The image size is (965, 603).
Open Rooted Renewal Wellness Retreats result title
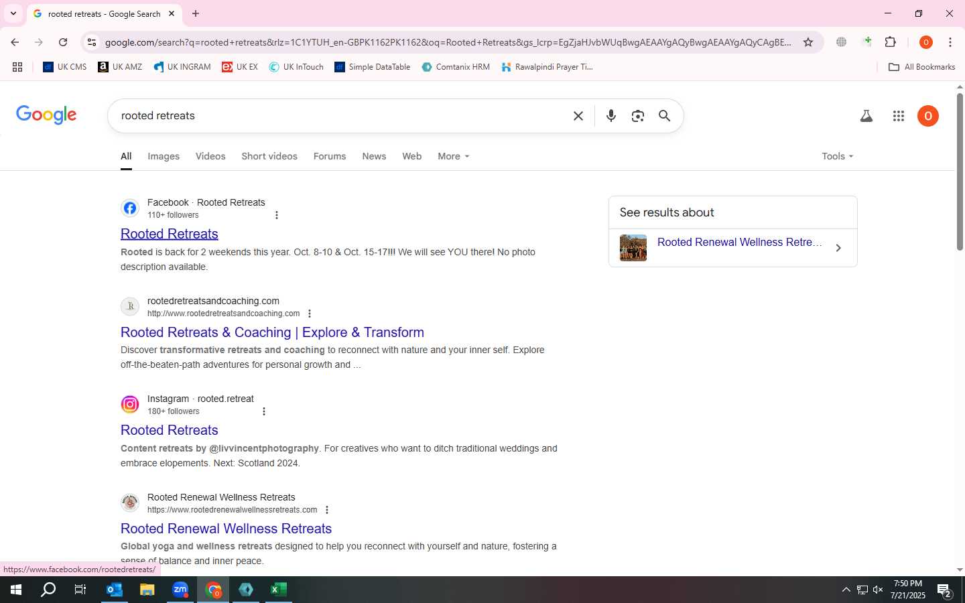(227, 529)
